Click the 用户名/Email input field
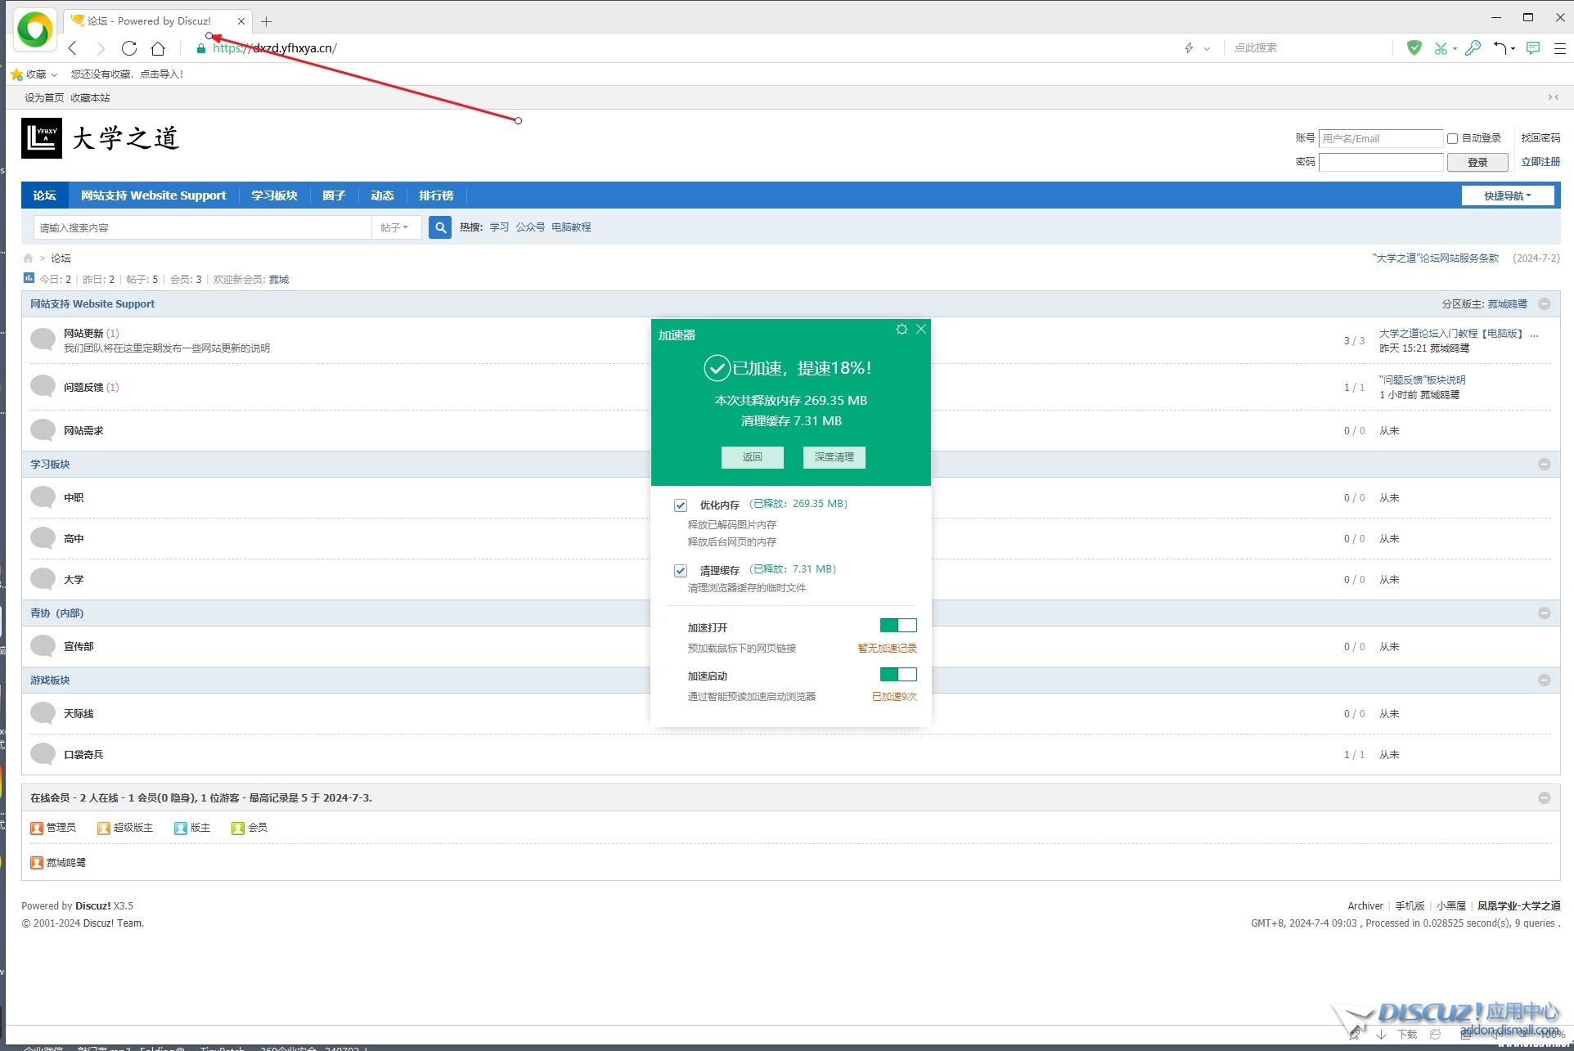 click(1380, 138)
